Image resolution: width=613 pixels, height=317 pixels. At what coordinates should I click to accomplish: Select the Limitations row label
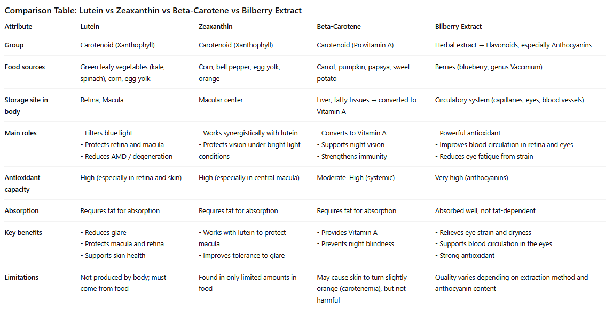point(21,278)
